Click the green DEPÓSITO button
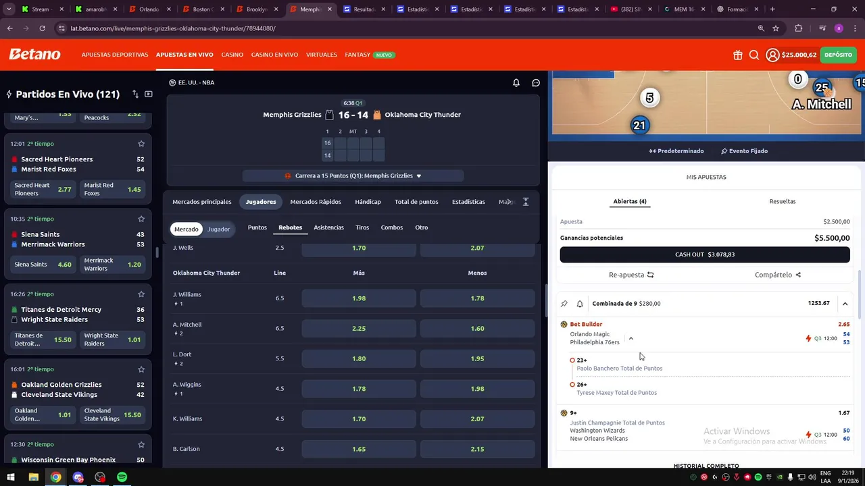Image resolution: width=865 pixels, height=486 pixels. click(838, 55)
